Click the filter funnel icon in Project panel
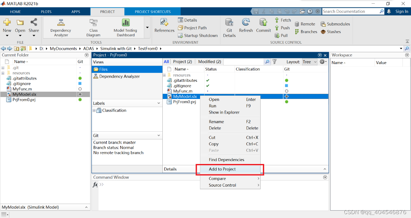411x218 pixels. coord(274,61)
